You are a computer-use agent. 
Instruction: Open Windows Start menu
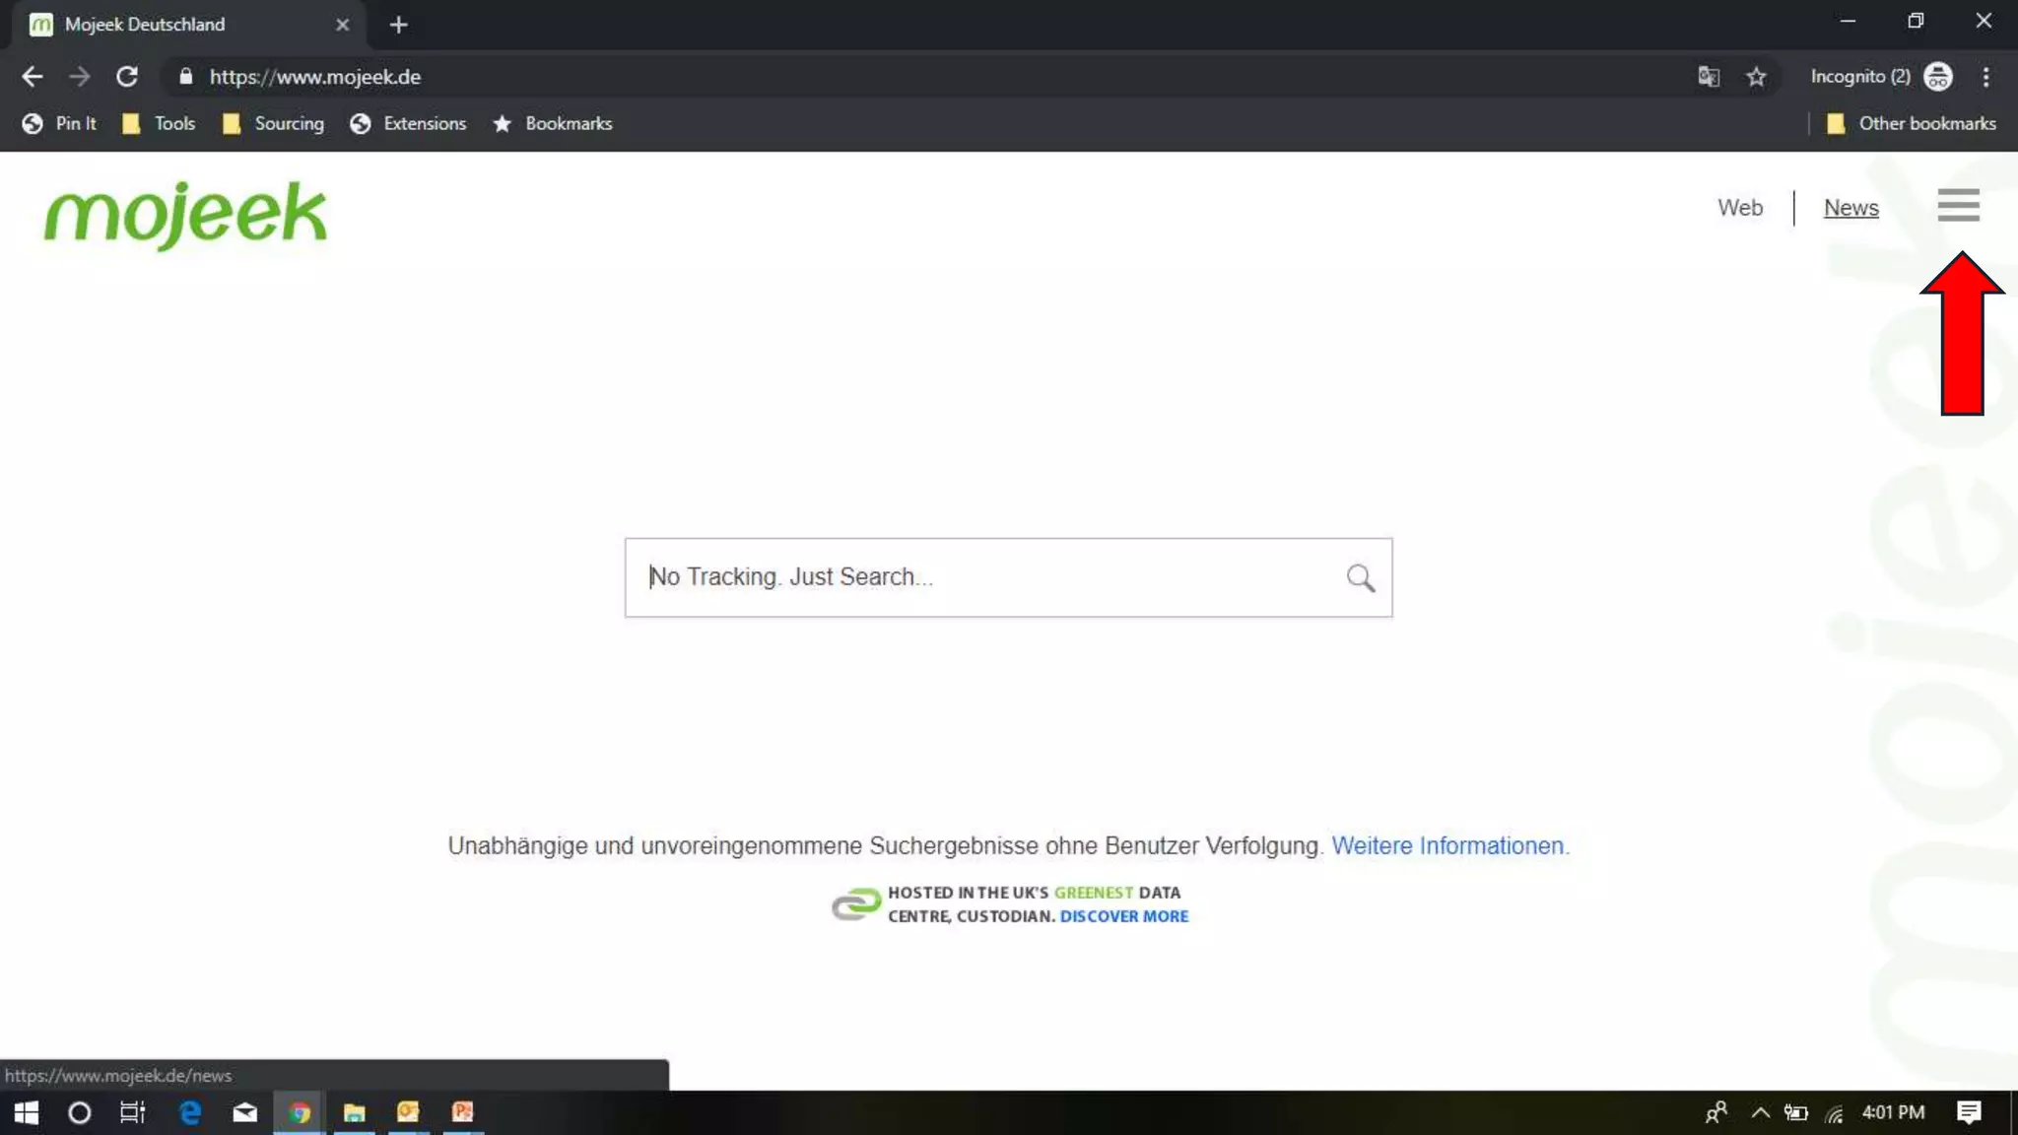27,1112
